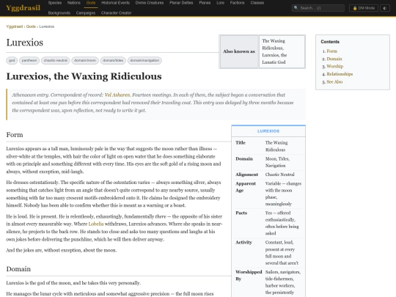396x297 pixels.
Task: Click the 'domain/navigation' tag pill
Action: click(144, 61)
